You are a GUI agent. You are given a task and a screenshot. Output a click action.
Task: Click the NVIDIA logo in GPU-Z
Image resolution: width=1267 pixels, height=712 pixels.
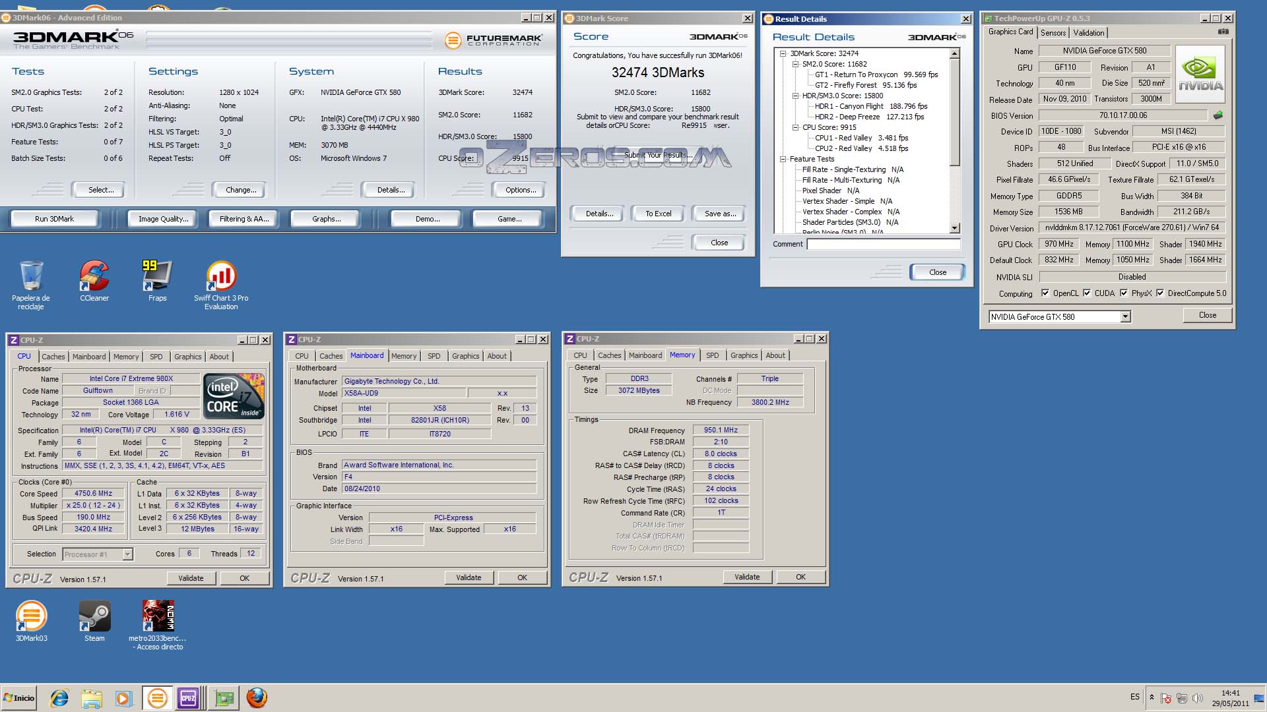click(x=1200, y=74)
